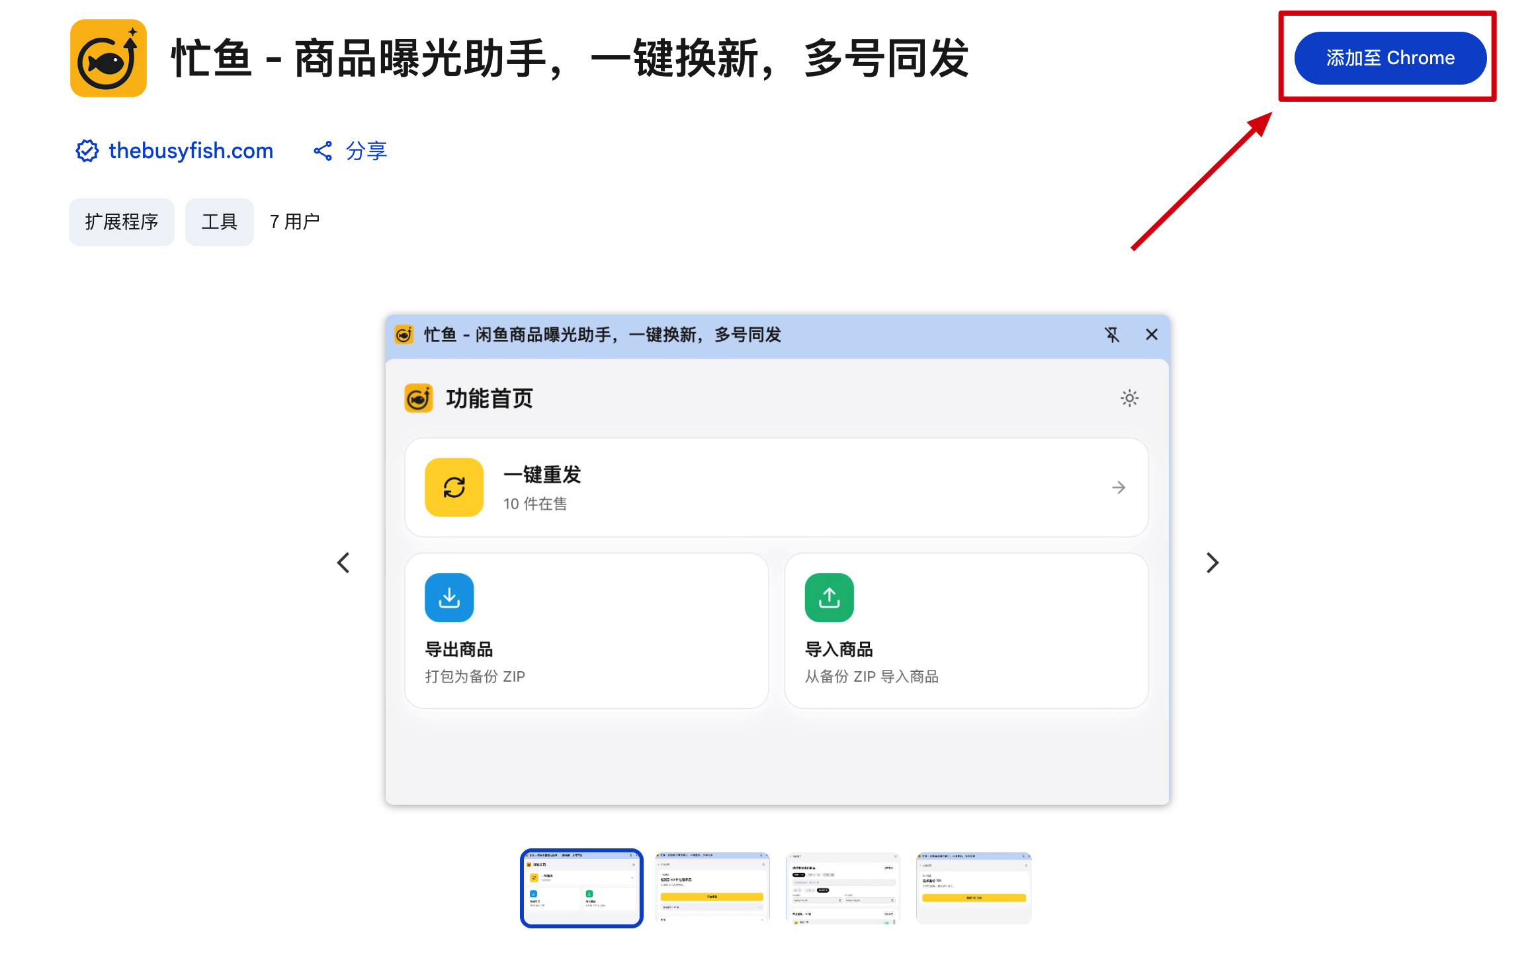Click the 忙鱼 extension logo icon
The height and width of the screenshot is (972, 1536).
(x=108, y=58)
